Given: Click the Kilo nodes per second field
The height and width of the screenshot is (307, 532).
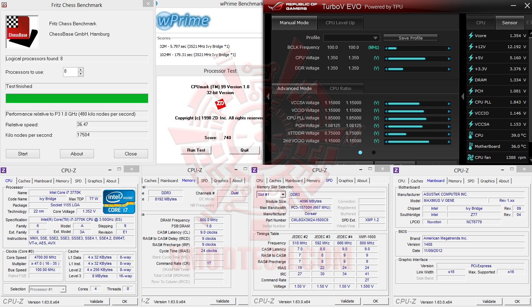Looking at the screenshot, I should (112, 135).
